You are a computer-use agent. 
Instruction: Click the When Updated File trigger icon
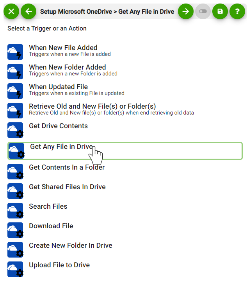(x=15, y=91)
